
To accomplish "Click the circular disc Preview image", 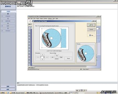I will point(86,54).
